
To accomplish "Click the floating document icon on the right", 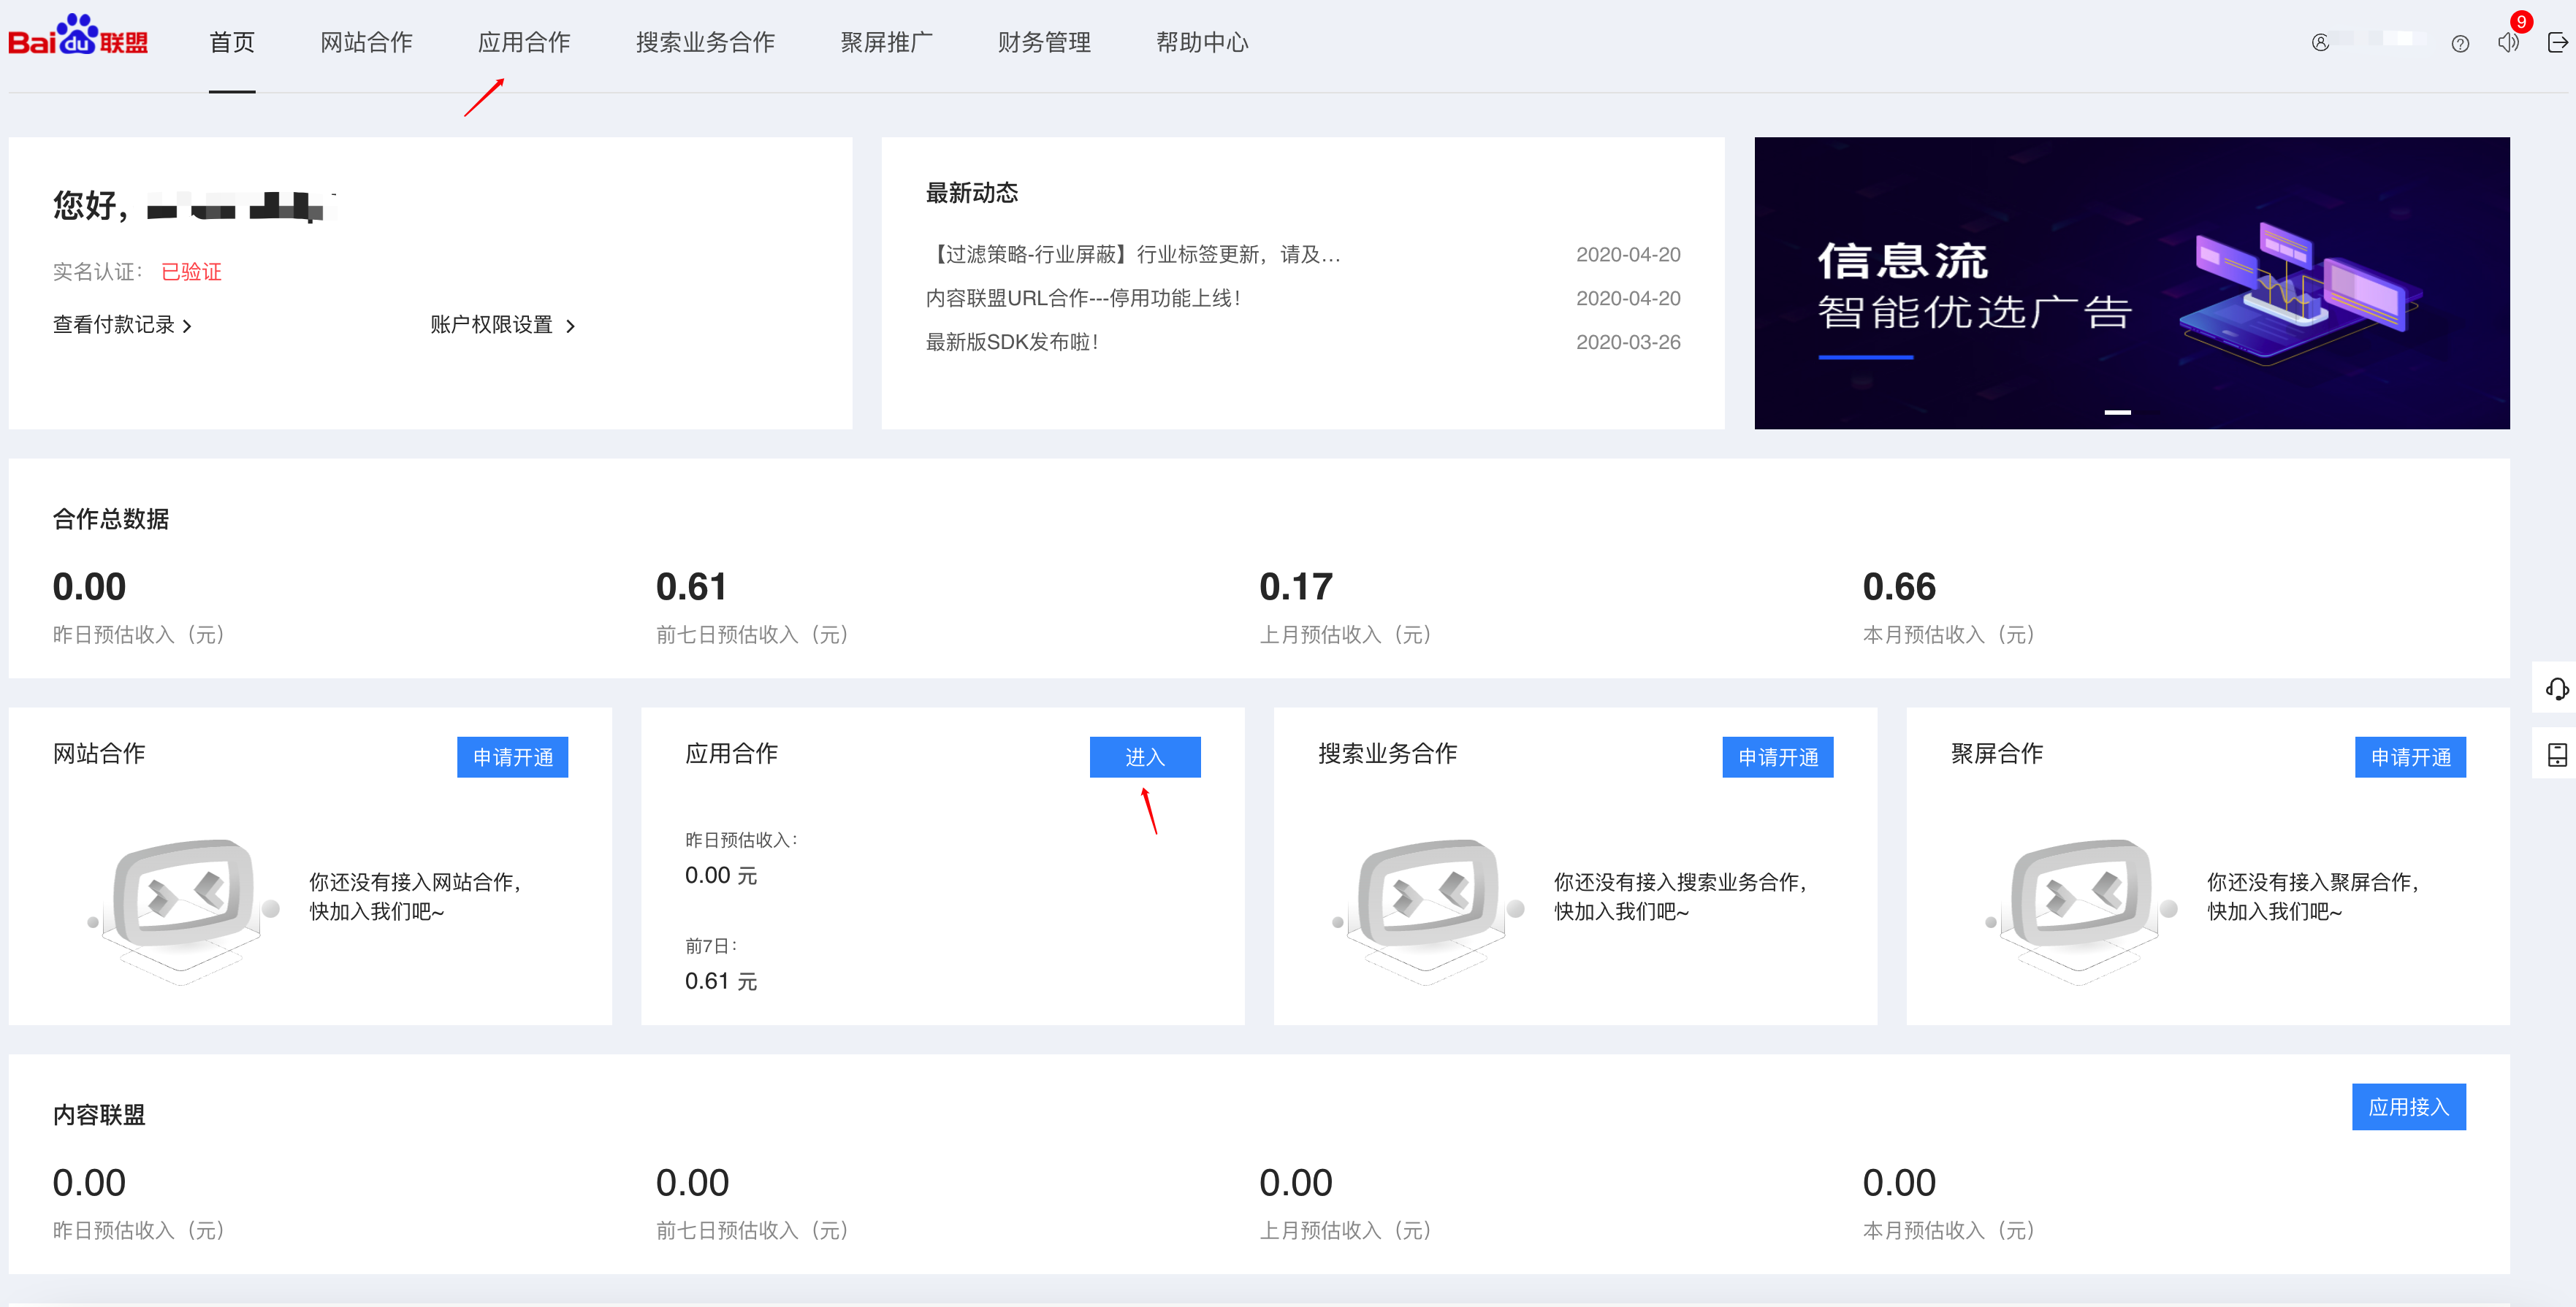I will tap(2557, 754).
